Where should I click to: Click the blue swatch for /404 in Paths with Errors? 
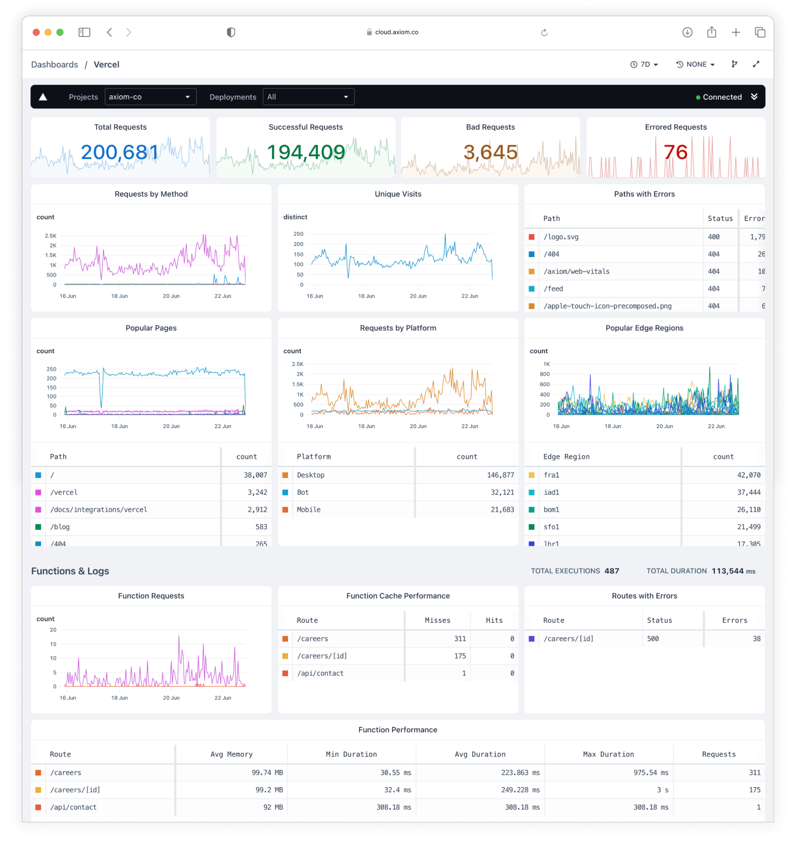(x=531, y=254)
